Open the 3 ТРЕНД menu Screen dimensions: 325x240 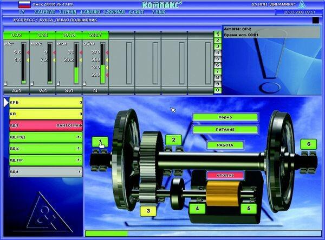click(x=68, y=12)
